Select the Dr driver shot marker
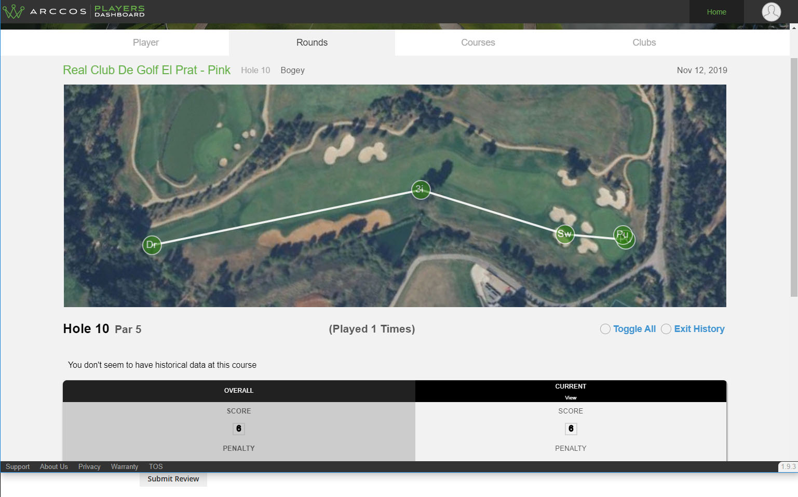 tap(152, 245)
